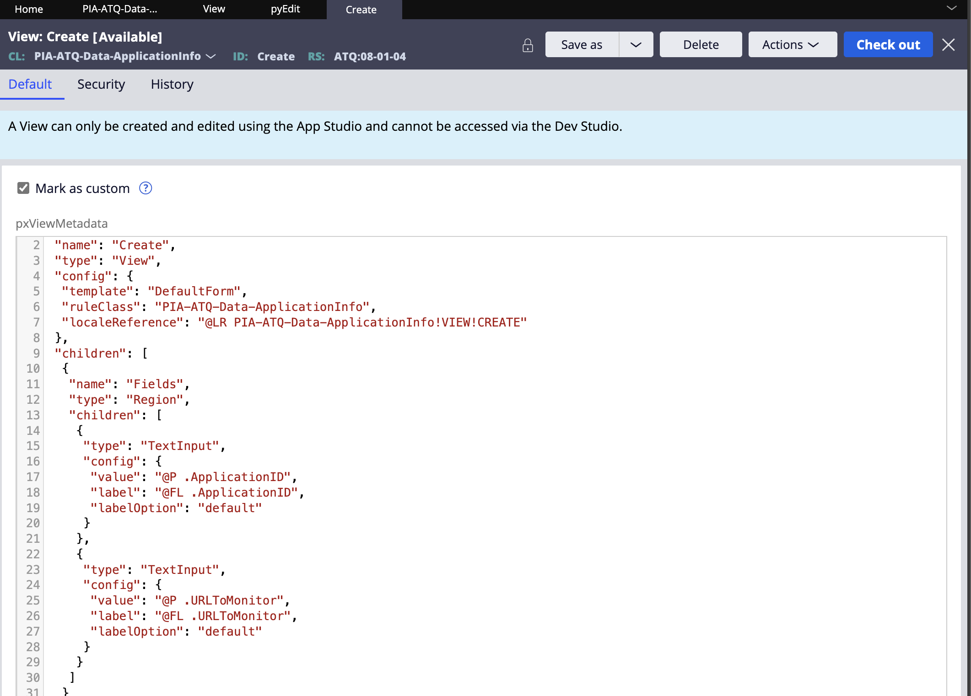Open the Actions dropdown menu

pyautogui.click(x=793, y=45)
